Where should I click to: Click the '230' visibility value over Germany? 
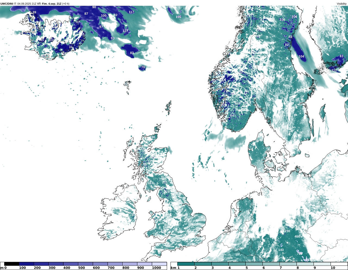(287, 231)
